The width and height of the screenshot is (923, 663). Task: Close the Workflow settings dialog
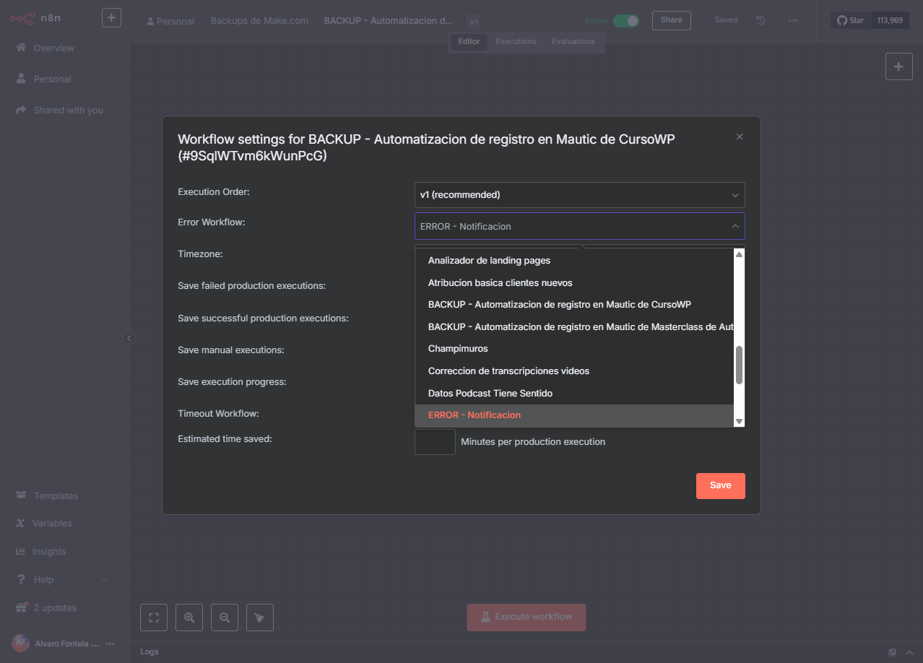point(740,136)
